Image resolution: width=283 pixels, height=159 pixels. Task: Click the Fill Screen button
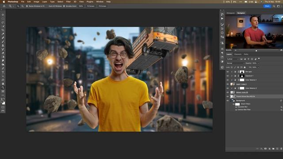pos(102,6)
